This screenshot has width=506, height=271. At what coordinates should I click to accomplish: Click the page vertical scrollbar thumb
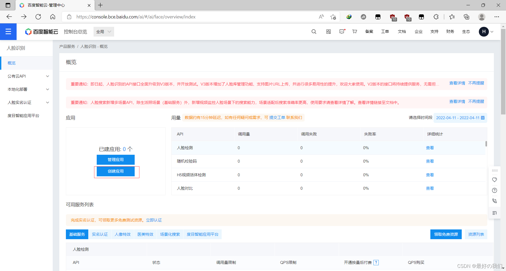point(503,71)
